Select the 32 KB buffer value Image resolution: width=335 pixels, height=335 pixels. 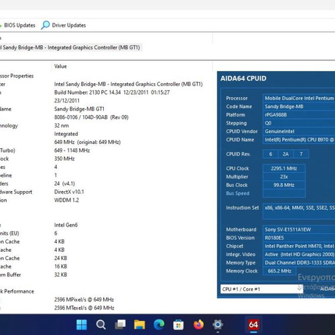60,275
